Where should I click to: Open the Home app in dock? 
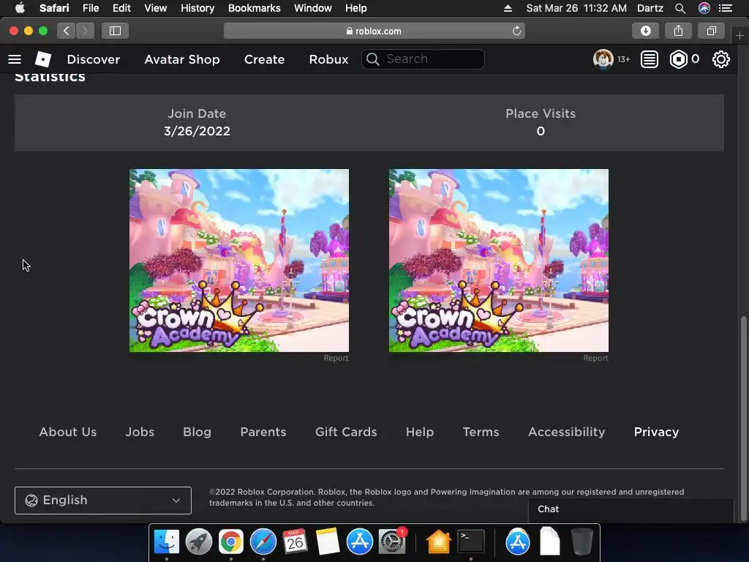pos(439,542)
